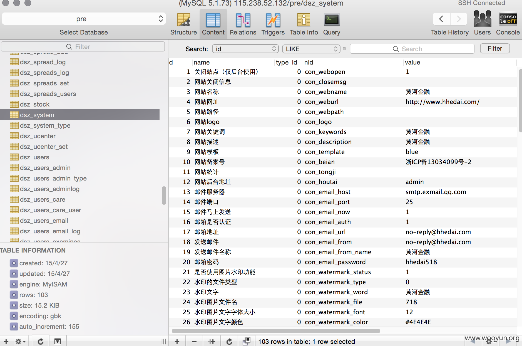Select table dsz_system_type
Viewport: 522px width, 346px height.
click(45, 125)
